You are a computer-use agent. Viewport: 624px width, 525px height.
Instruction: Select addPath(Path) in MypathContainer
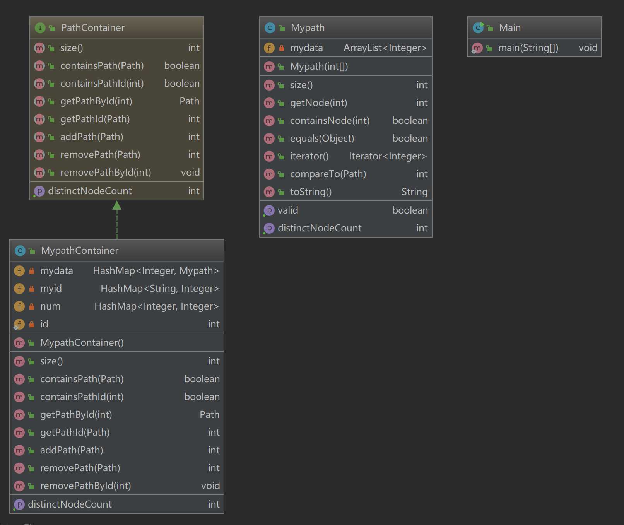click(72, 450)
